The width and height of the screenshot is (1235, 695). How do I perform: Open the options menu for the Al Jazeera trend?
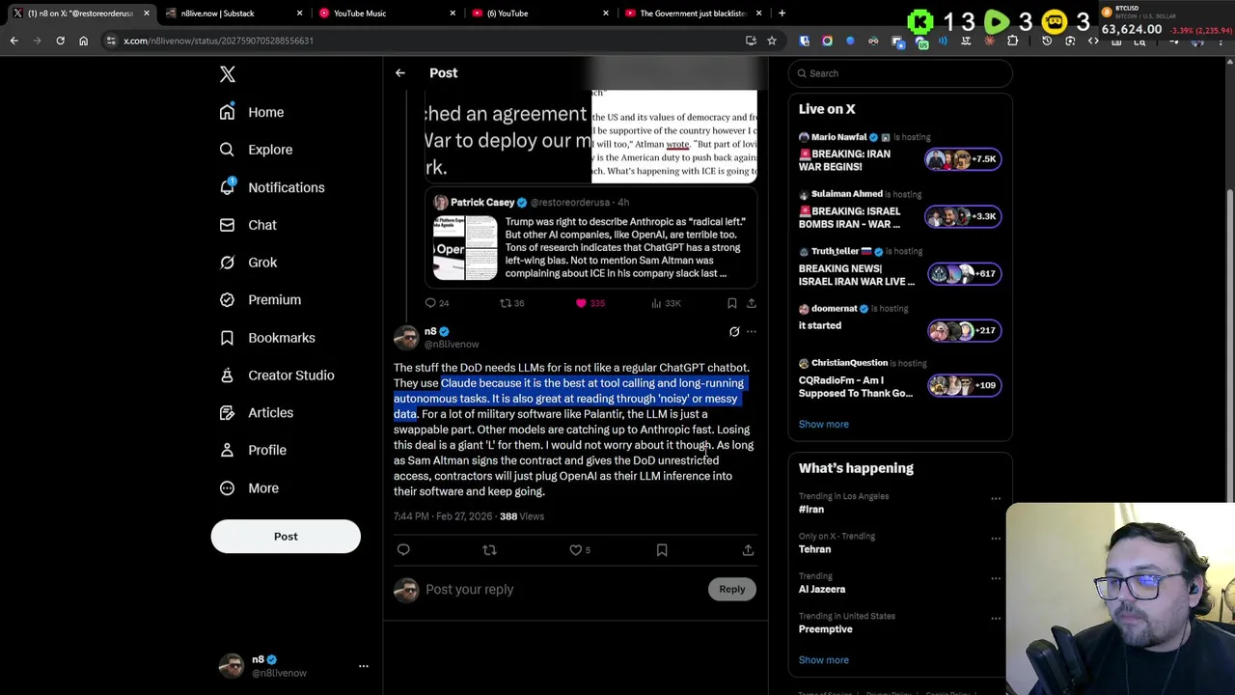(996, 579)
